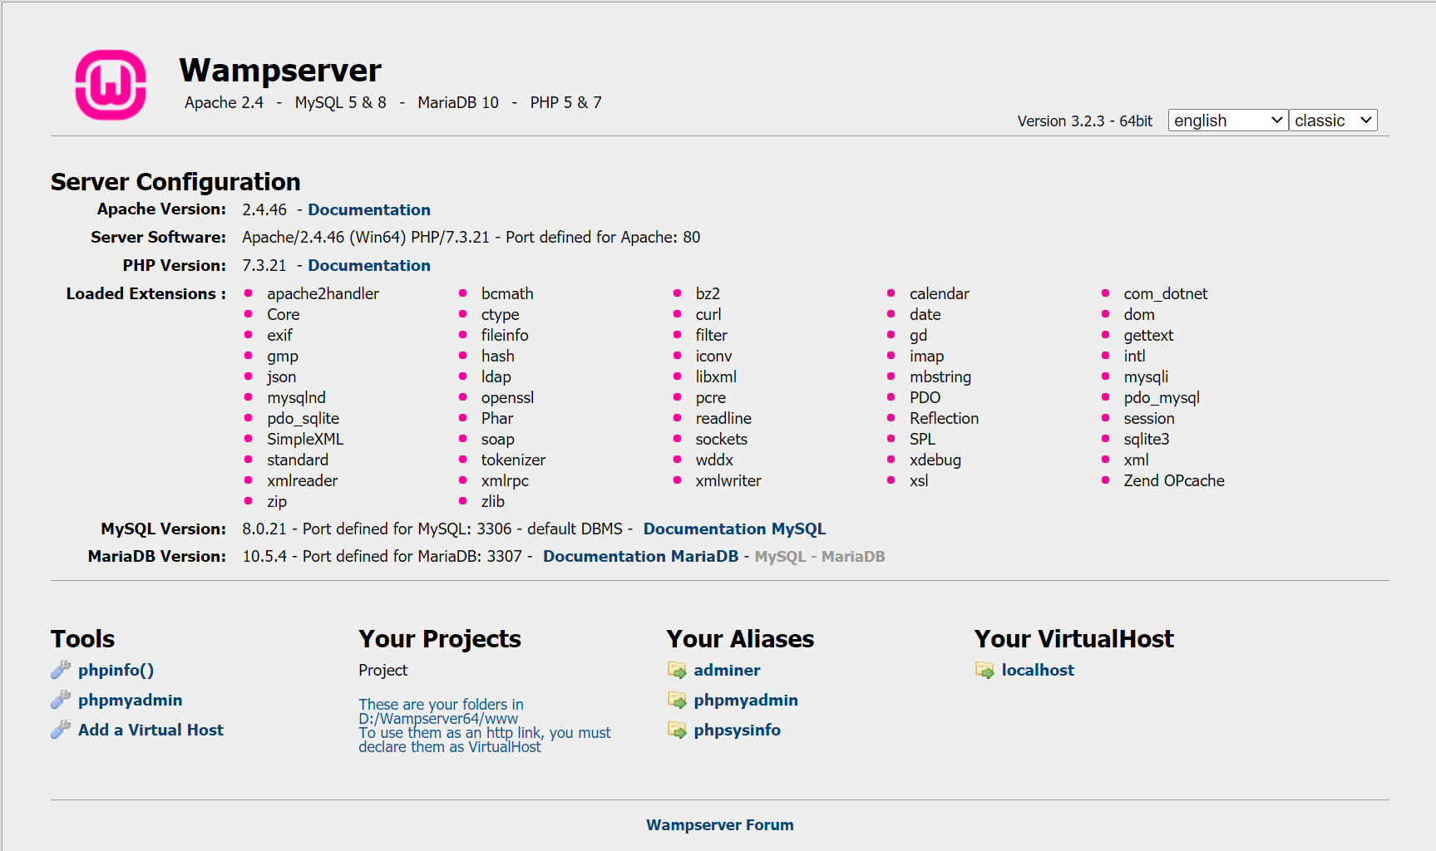Click the mbstring extension entry
The height and width of the screenshot is (851, 1436).
pyautogui.click(x=940, y=376)
